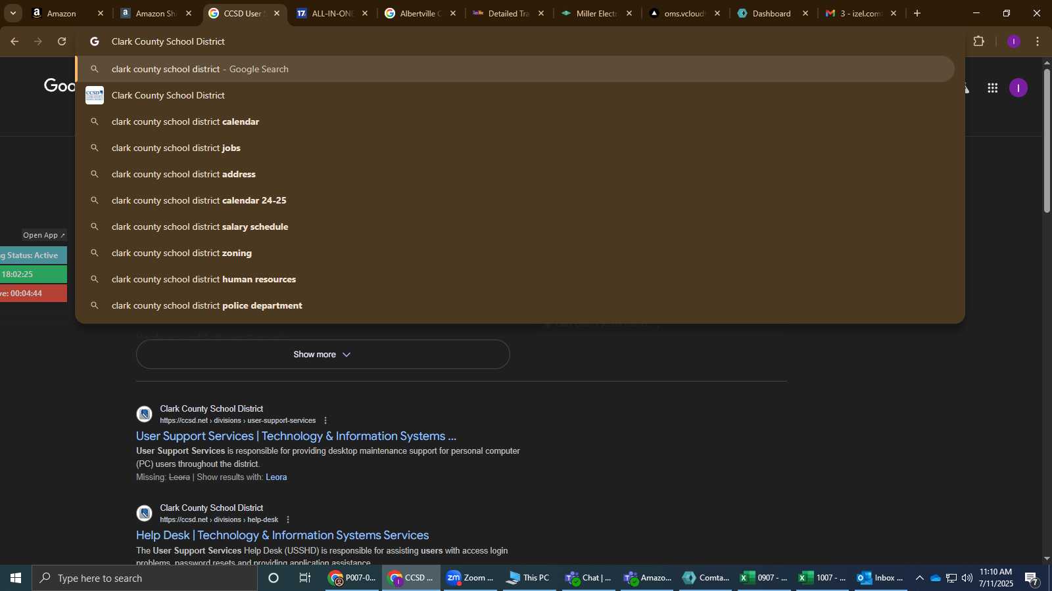Open options menu for help-desk result
The width and height of the screenshot is (1052, 591).
click(288, 519)
